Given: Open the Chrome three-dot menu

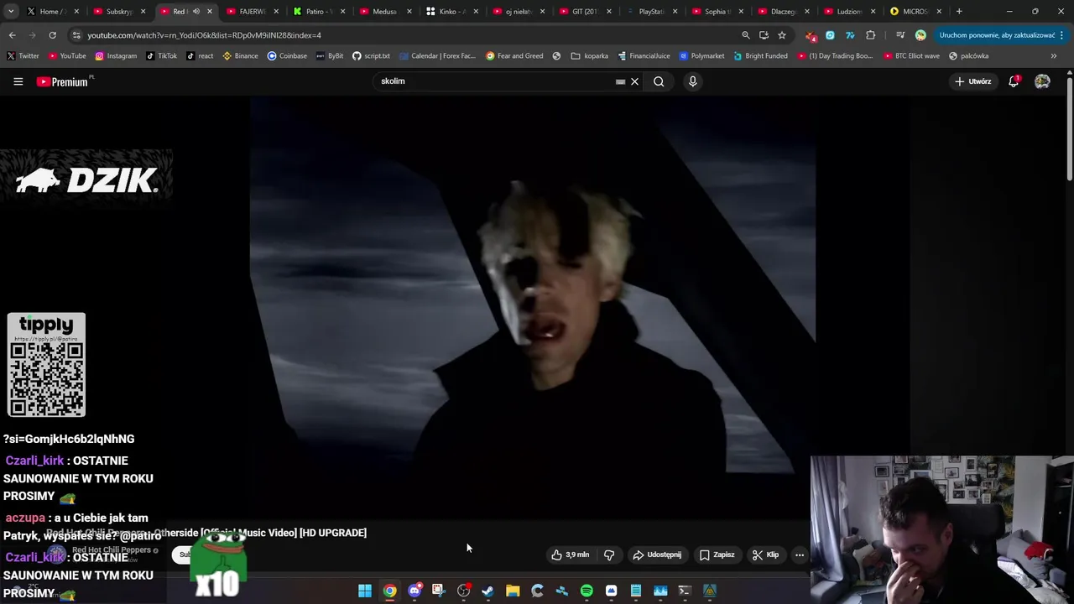Looking at the screenshot, I should click(x=1062, y=35).
